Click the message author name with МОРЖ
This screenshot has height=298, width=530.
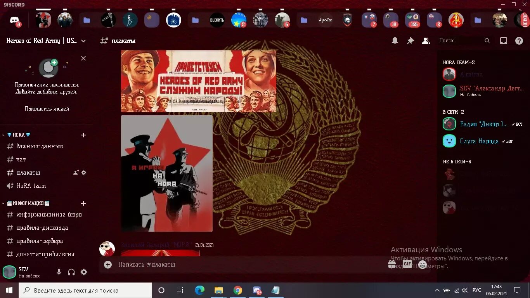click(x=157, y=245)
